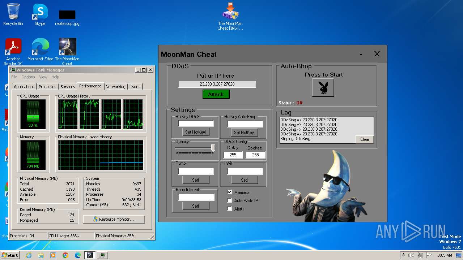The image size is (463, 260).
Task: Open Help menu in Task Manager
Action: click(55, 77)
